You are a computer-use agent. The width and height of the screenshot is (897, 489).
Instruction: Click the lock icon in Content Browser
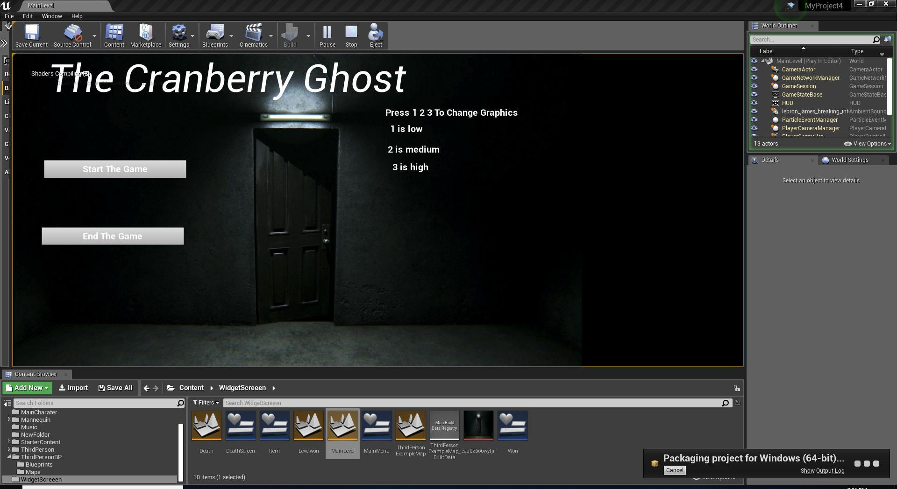pyautogui.click(x=736, y=388)
